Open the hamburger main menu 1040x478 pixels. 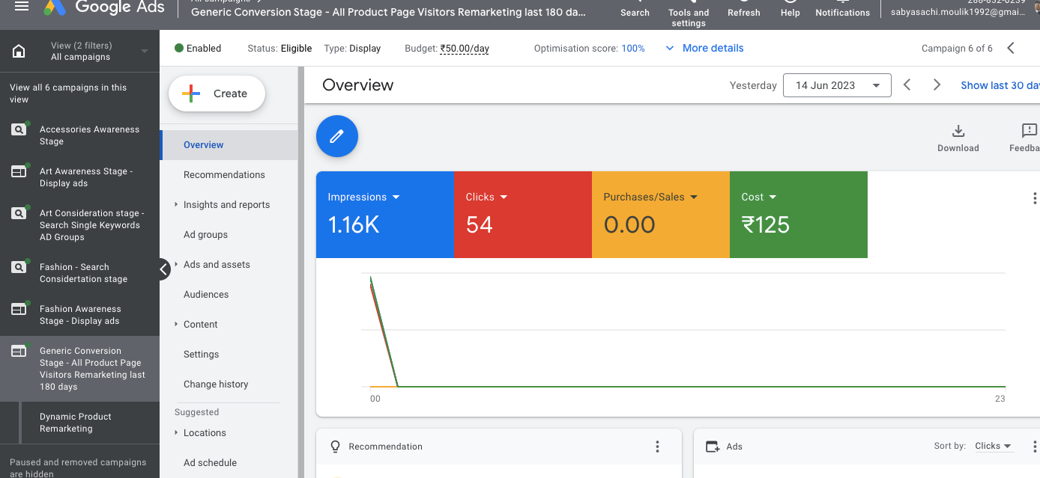22,6
